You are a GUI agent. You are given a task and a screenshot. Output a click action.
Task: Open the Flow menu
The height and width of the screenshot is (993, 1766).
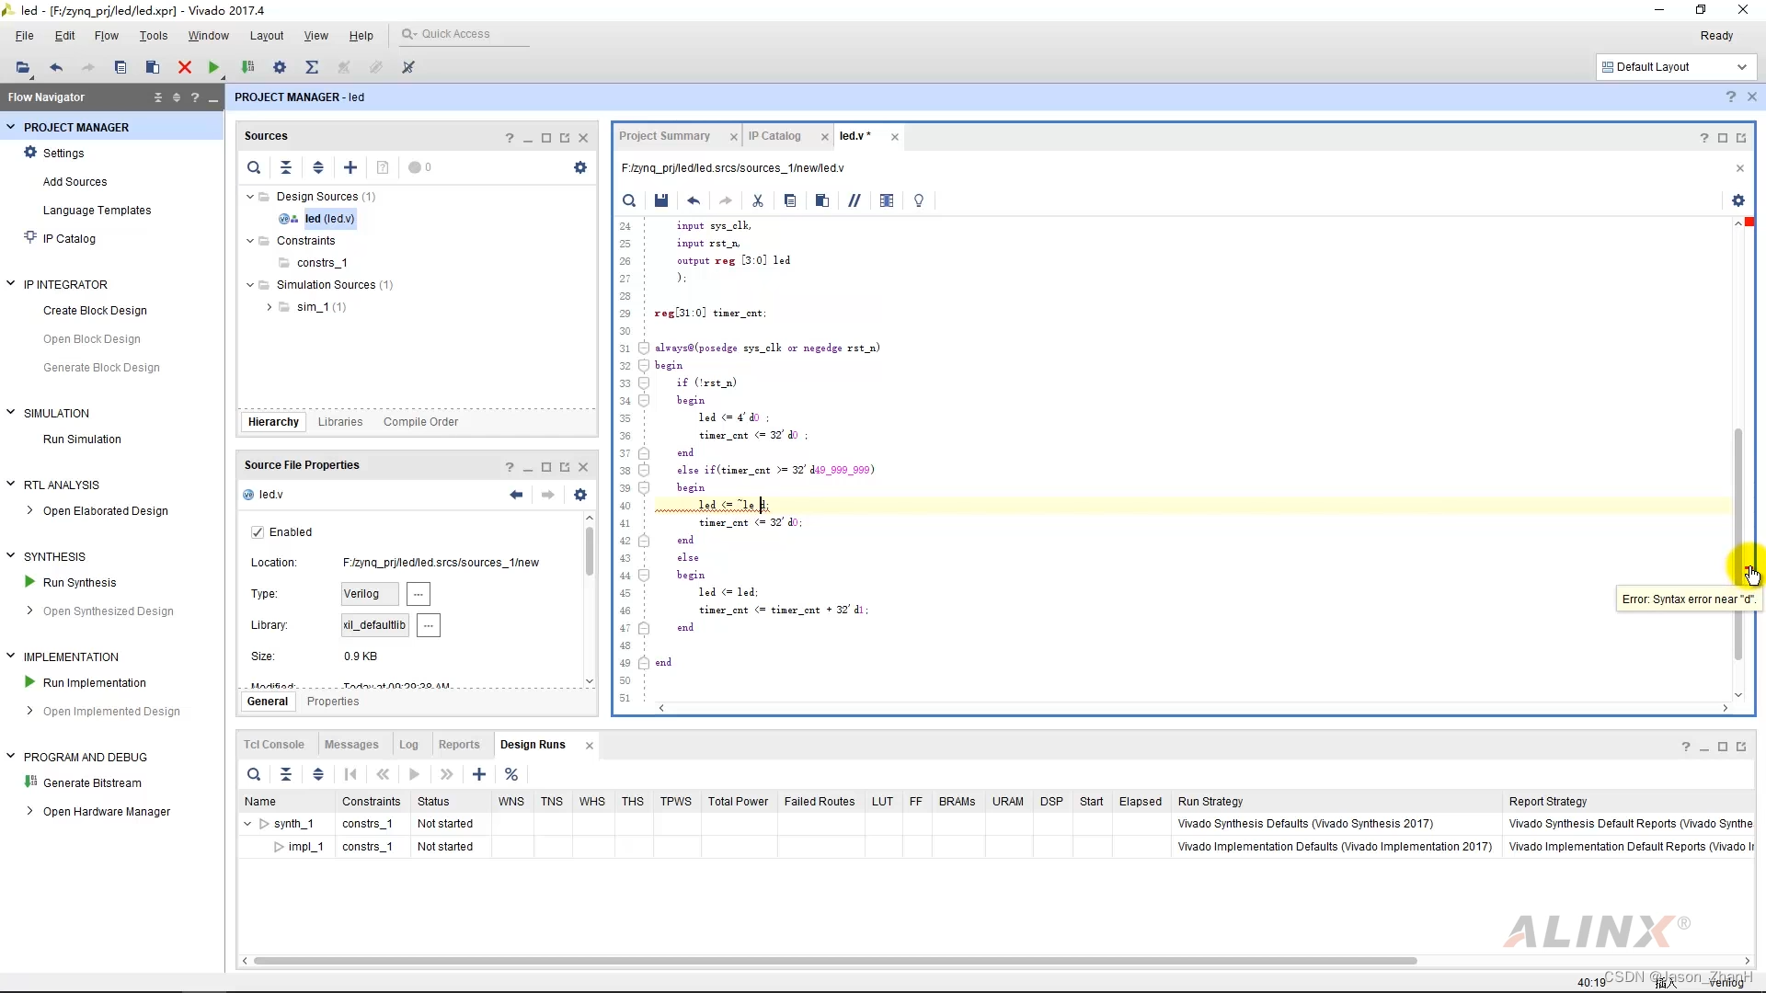[106, 36]
